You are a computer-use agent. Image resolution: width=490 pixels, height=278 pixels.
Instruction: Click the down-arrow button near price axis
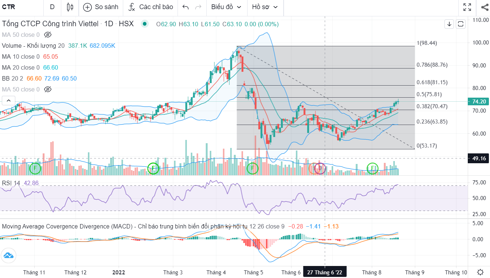(x=449, y=24)
